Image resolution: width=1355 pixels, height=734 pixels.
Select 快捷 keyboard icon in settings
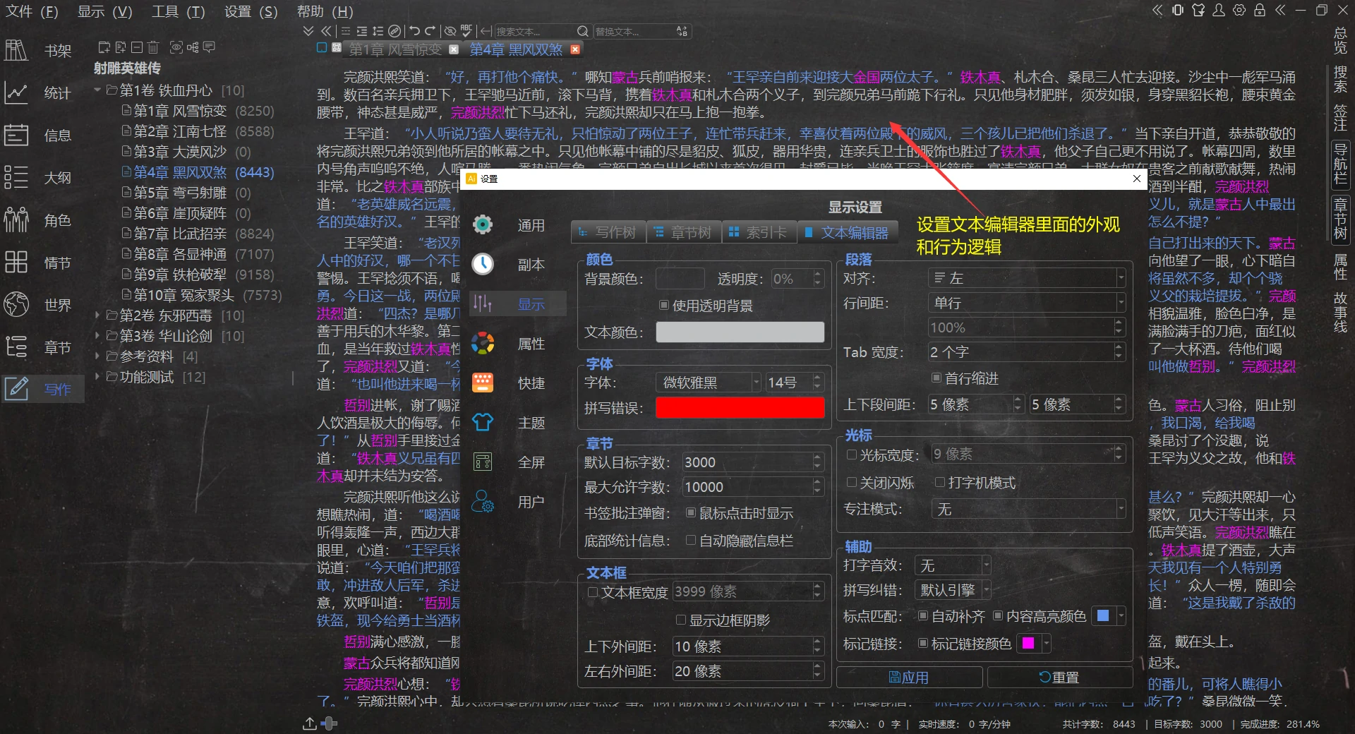483,383
